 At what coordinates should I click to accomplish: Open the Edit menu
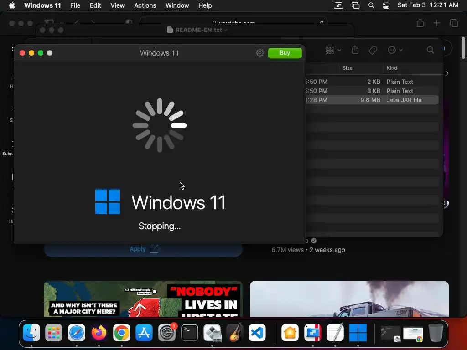[x=95, y=5]
